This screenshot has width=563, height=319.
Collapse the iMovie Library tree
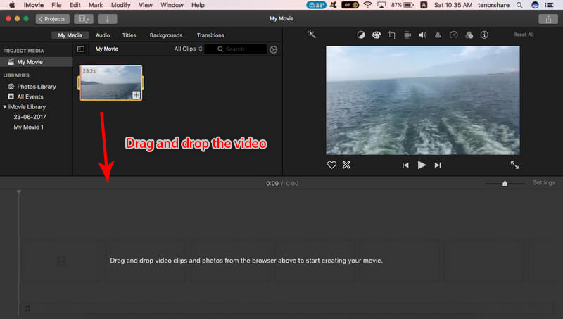[x=5, y=106]
